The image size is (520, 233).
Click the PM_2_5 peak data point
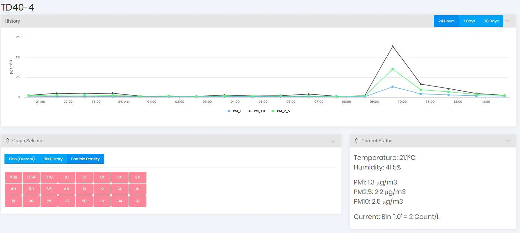tap(392, 69)
